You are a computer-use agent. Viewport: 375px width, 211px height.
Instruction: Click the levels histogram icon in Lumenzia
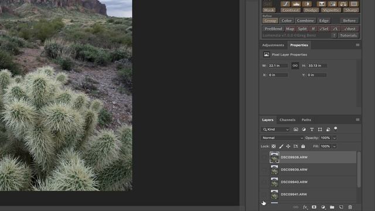(x=296, y=4)
